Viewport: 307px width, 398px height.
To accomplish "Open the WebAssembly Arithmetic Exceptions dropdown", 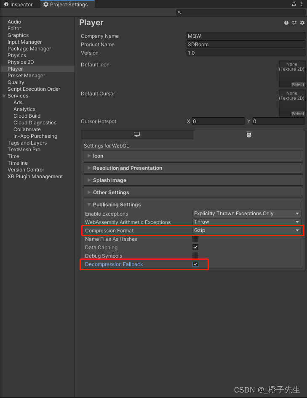I will (x=247, y=222).
